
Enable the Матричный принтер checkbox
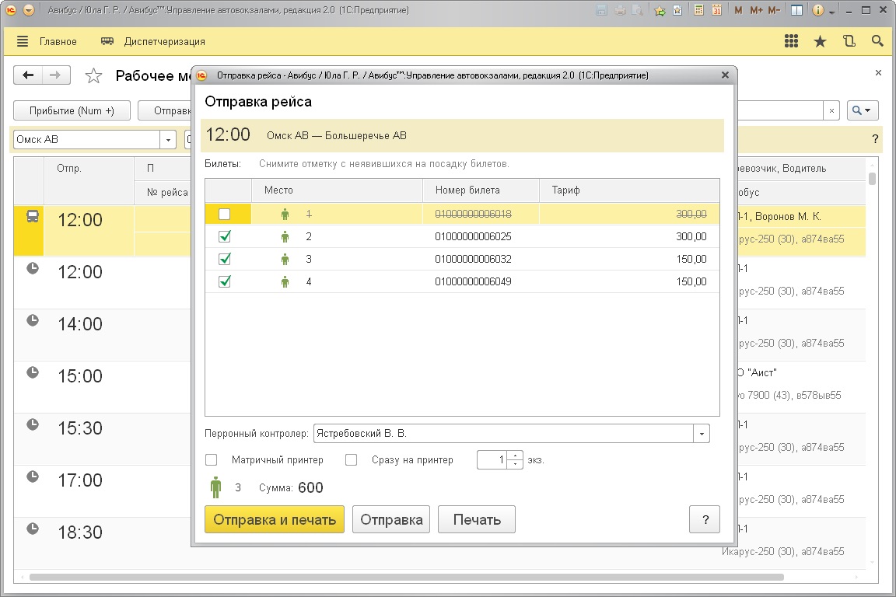tap(211, 459)
